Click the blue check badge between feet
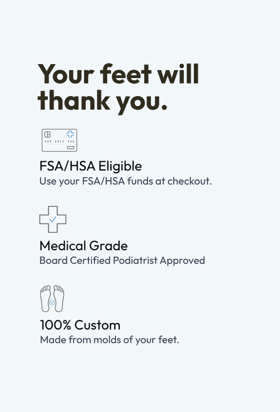Viewport: 280px width, 412px height. click(52, 303)
